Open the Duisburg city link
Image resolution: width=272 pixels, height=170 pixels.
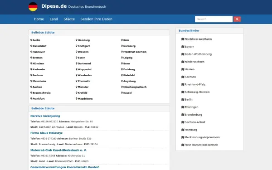(129, 69)
